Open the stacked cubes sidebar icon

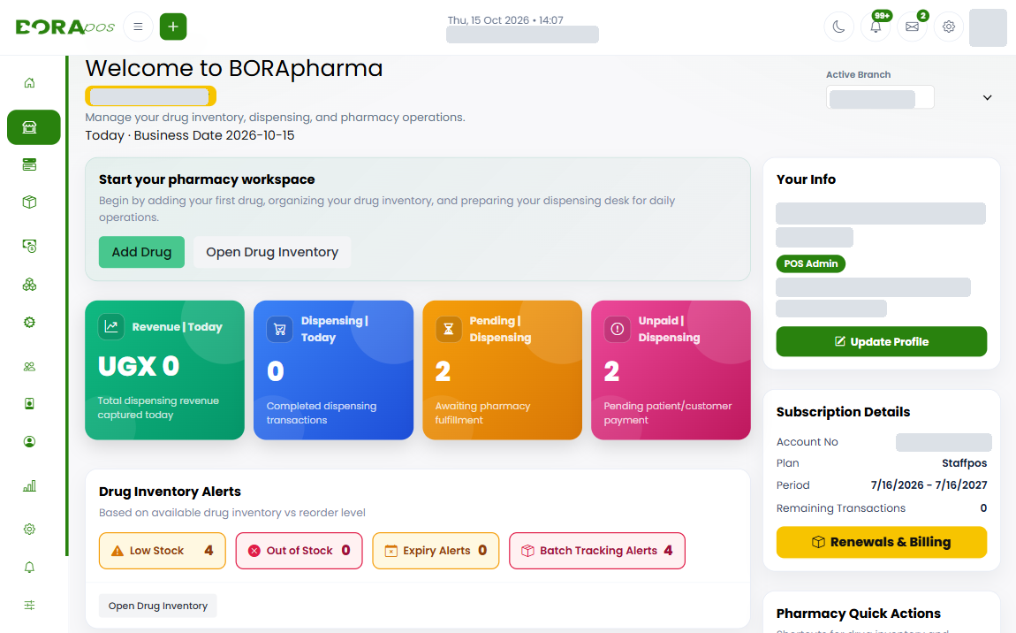tap(29, 285)
